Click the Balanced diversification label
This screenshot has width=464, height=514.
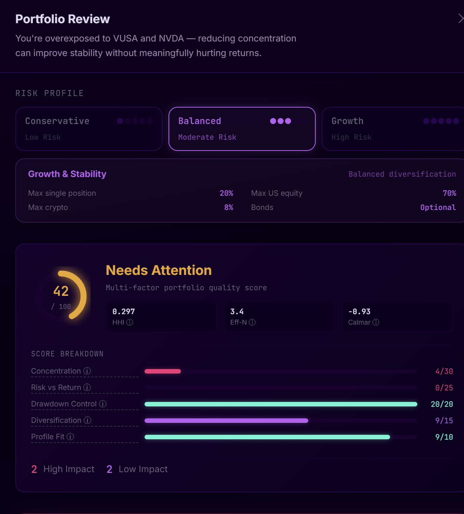coord(402,174)
